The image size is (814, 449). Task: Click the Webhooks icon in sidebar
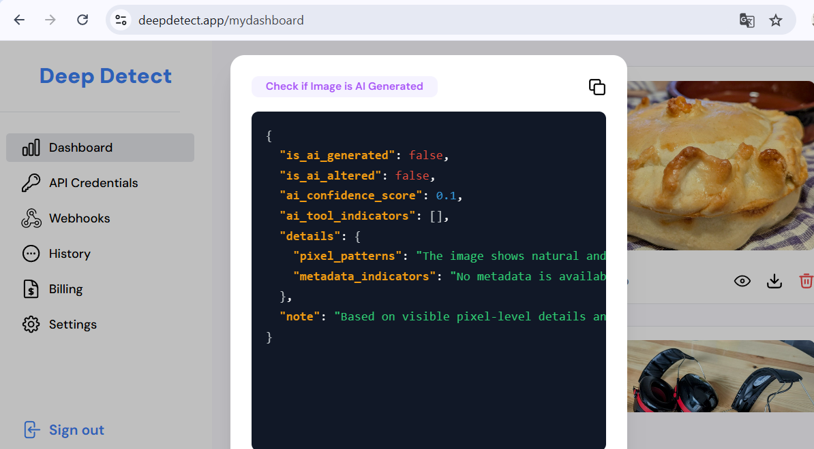[x=31, y=218]
